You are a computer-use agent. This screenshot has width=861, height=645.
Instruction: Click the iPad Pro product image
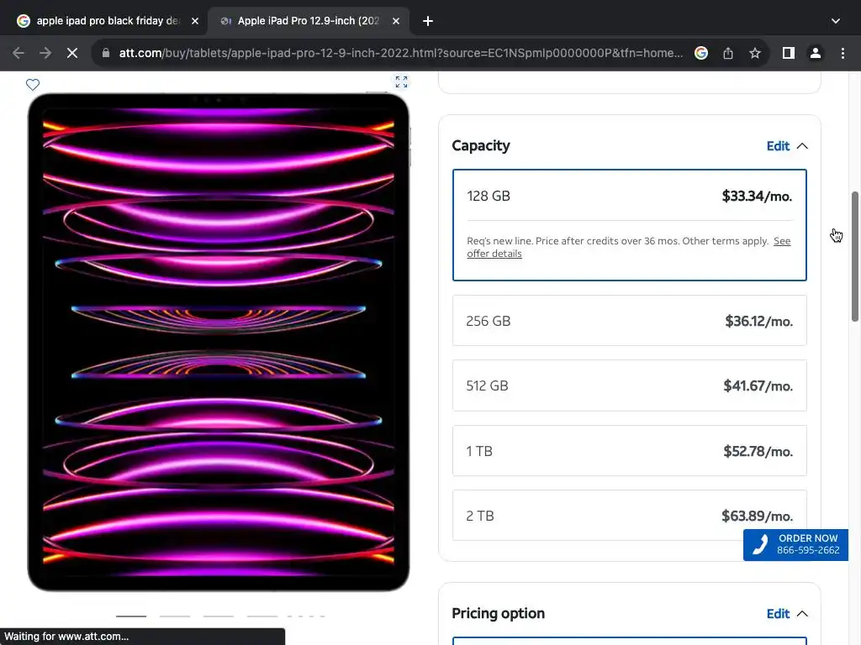[219, 343]
